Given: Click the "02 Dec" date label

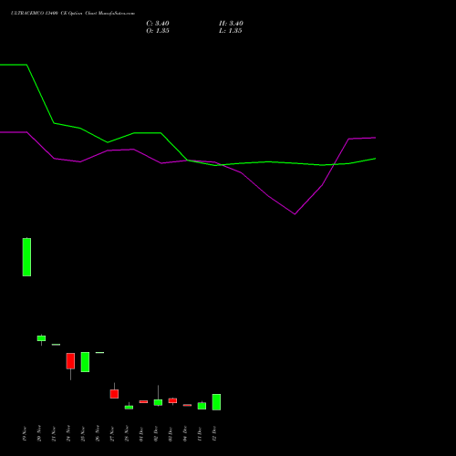Looking at the screenshot, I should point(156,433).
